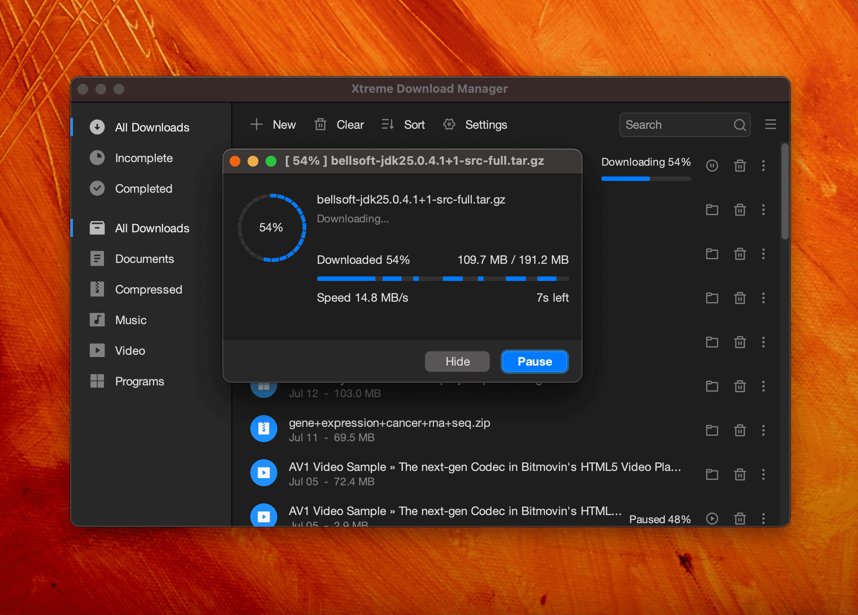
Task: Delete the 72.4 MB AV1 video entry
Action: (740, 475)
